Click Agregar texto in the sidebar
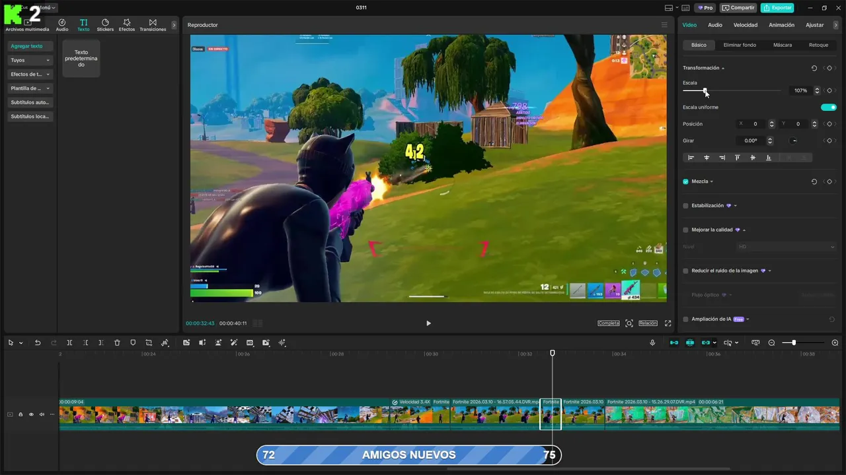This screenshot has height=475, width=846. click(x=30, y=46)
